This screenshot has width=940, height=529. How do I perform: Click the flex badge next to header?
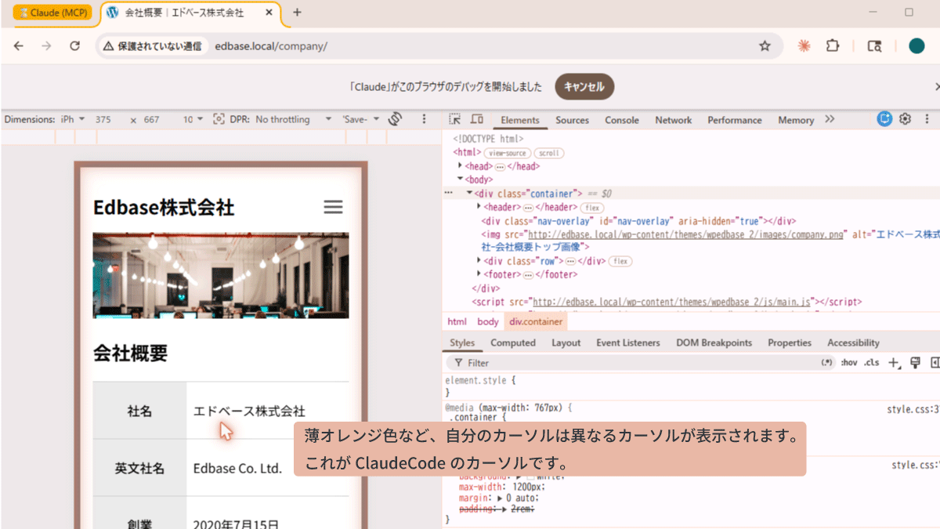[x=591, y=208]
